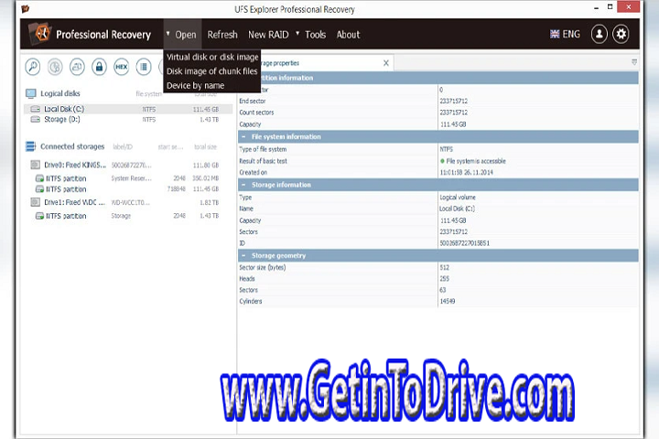Screen dimensions: 659x439
Task: Select the 1.43 TB Storage NTFS partition
Action: [128, 216]
